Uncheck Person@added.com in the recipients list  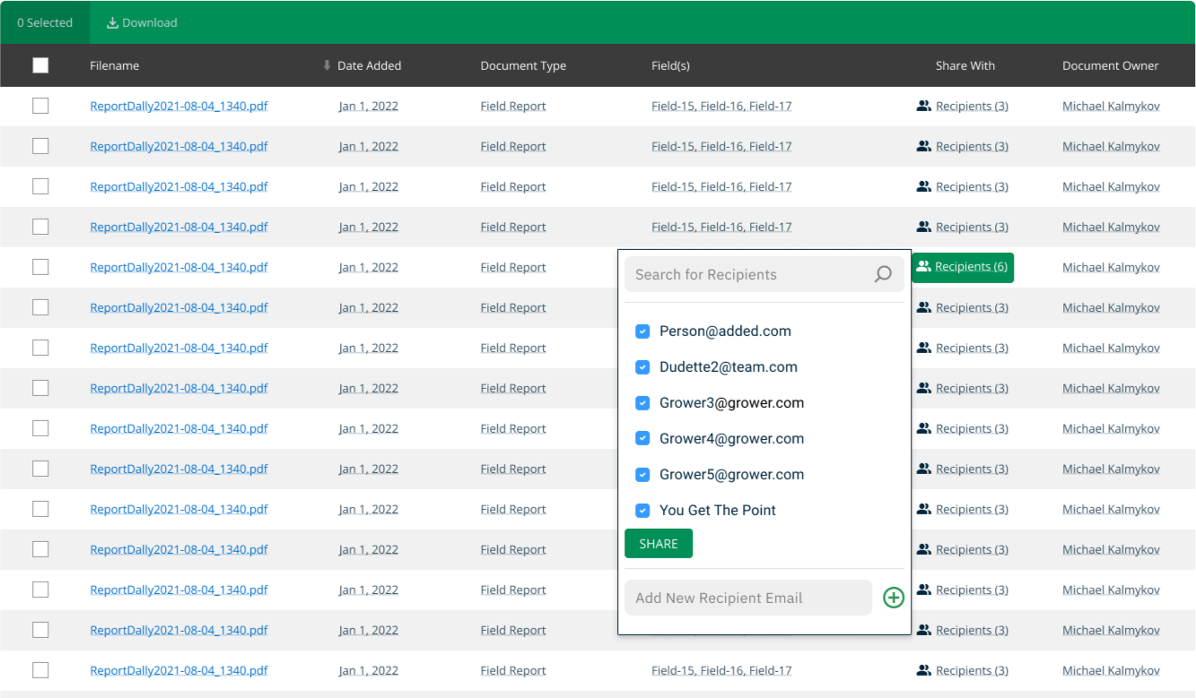click(x=642, y=331)
